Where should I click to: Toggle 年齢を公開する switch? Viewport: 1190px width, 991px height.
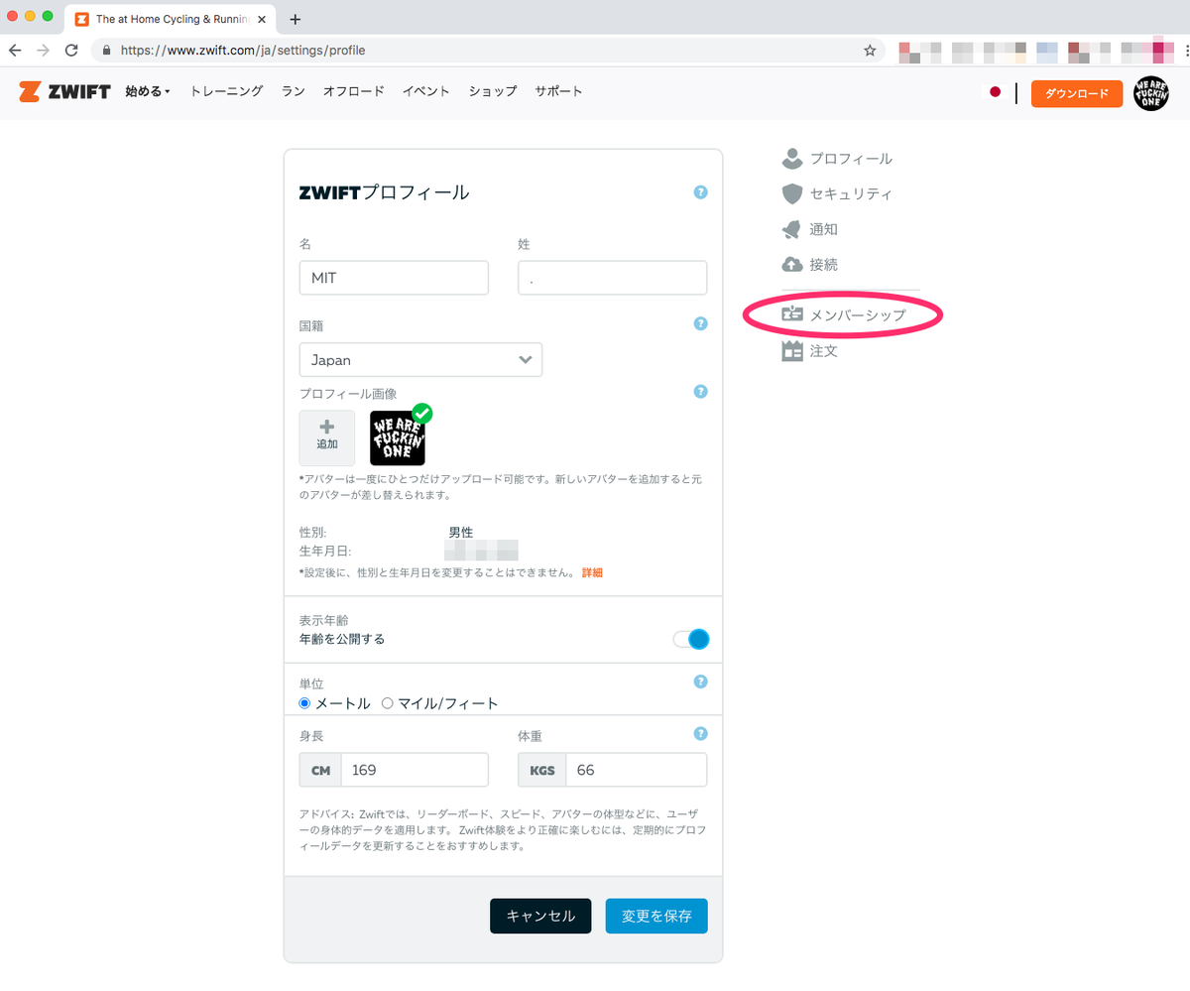pos(692,639)
